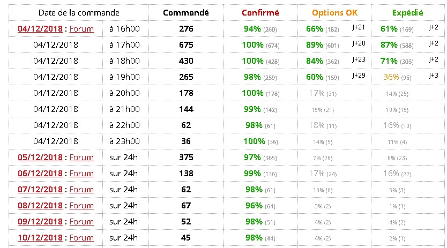Open the Forum link for 09/12/2018
The image size is (447, 248).
click(x=81, y=222)
